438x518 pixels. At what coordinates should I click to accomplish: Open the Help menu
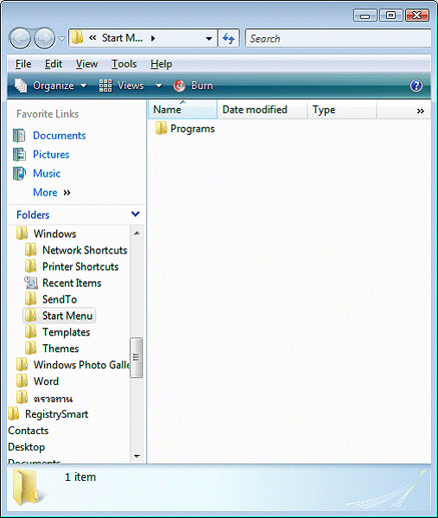click(x=161, y=64)
